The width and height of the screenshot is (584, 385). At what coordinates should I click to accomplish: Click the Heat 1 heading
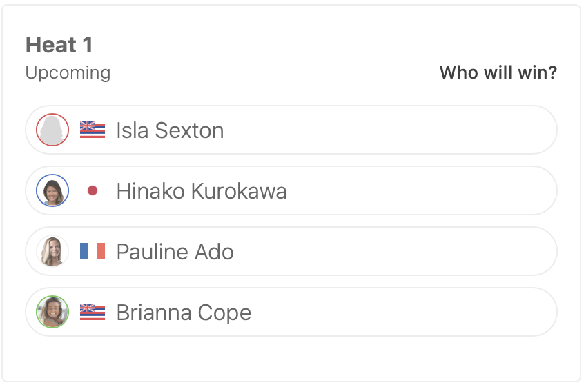(x=59, y=45)
